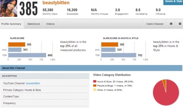
Task: Click the Howto & Style: 20 Videos legend text
Action: [x=115, y=82]
